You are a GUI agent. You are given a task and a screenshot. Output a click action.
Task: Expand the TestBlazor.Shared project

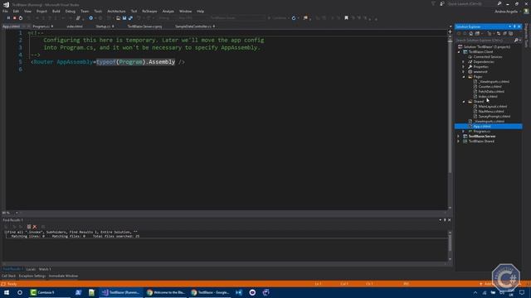459,142
